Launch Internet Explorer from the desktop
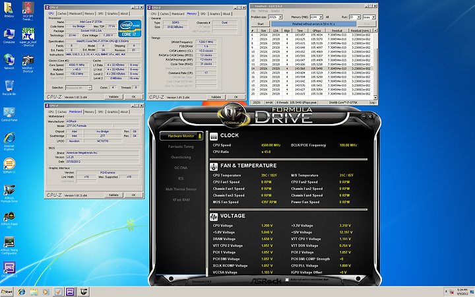Viewport: 475px width, 297px height. coord(9,141)
